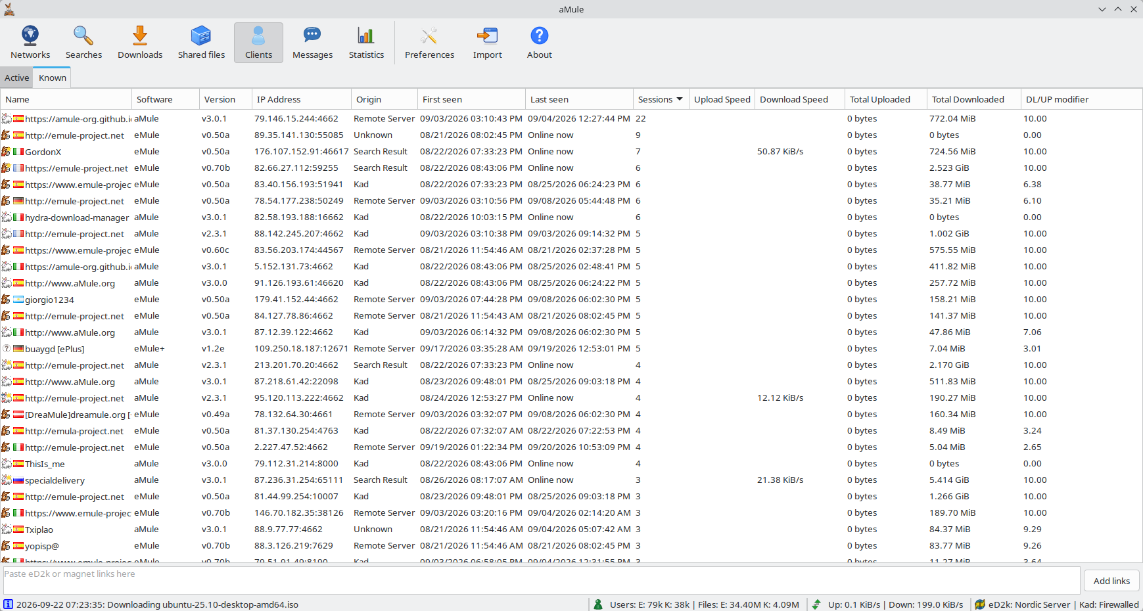Sort by the Last seen column header
1143x611 pixels.
tap(579, 99)
